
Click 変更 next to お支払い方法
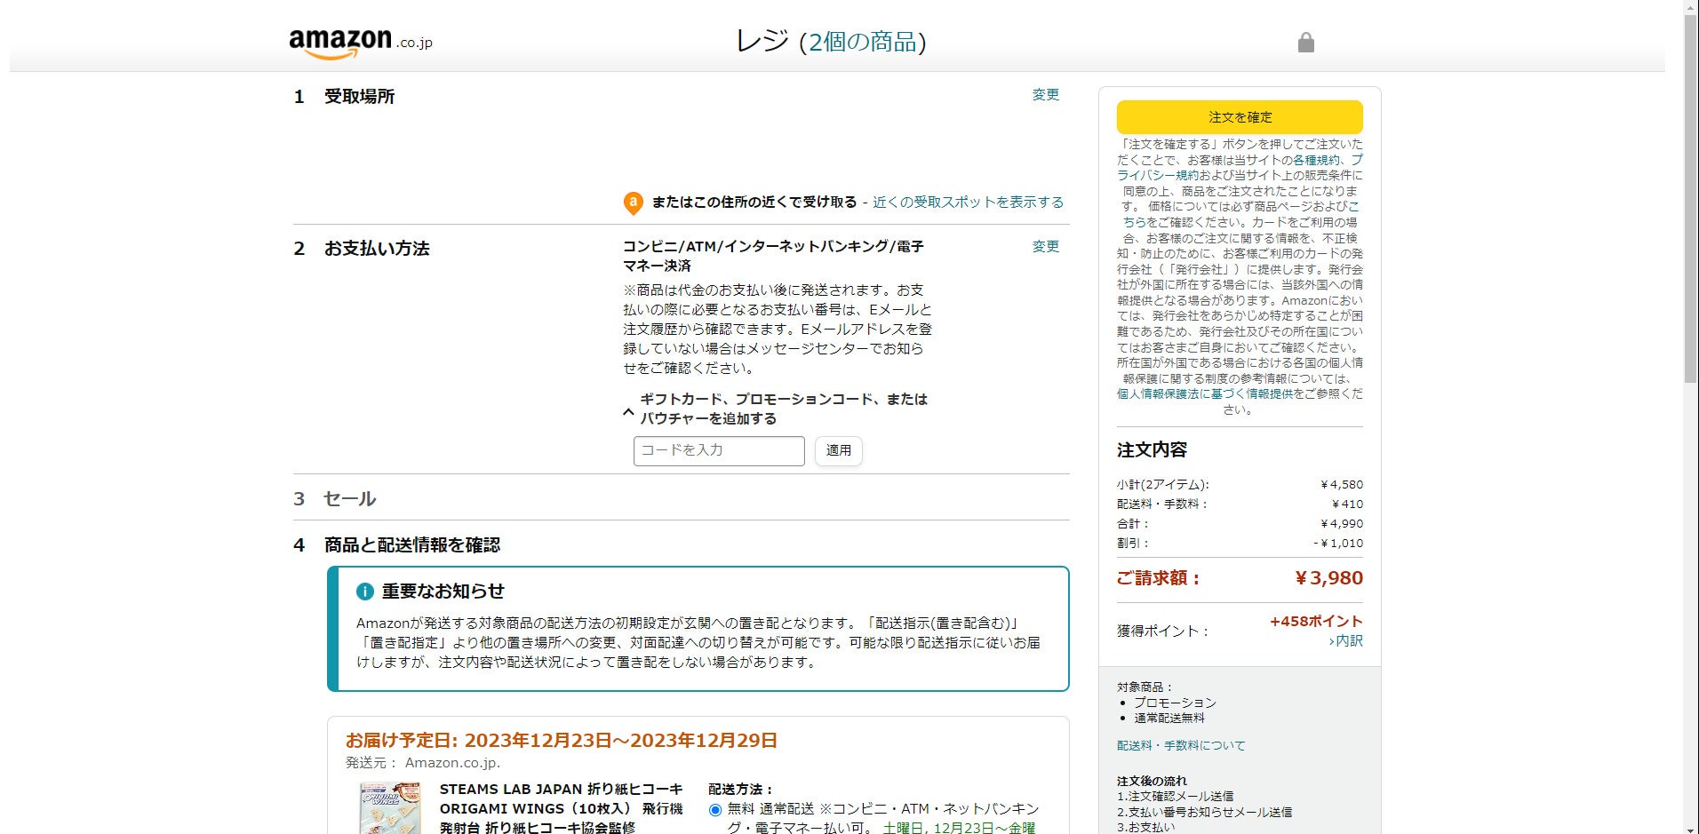pos(1045,247)
